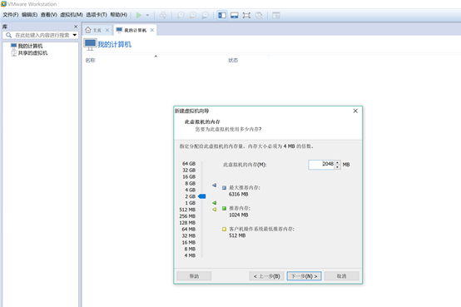Screen dimensions: 461x307
Task: Open the 虚拟机(M) menu
Action: coord(72,15)
